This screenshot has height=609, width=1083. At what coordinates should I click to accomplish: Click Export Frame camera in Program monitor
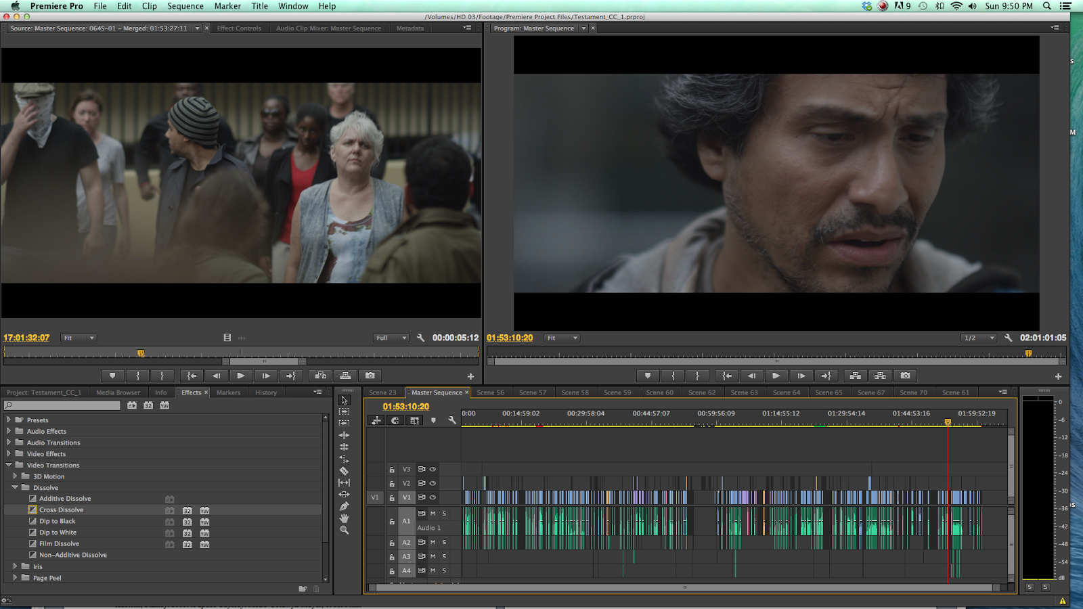point(905,376)
